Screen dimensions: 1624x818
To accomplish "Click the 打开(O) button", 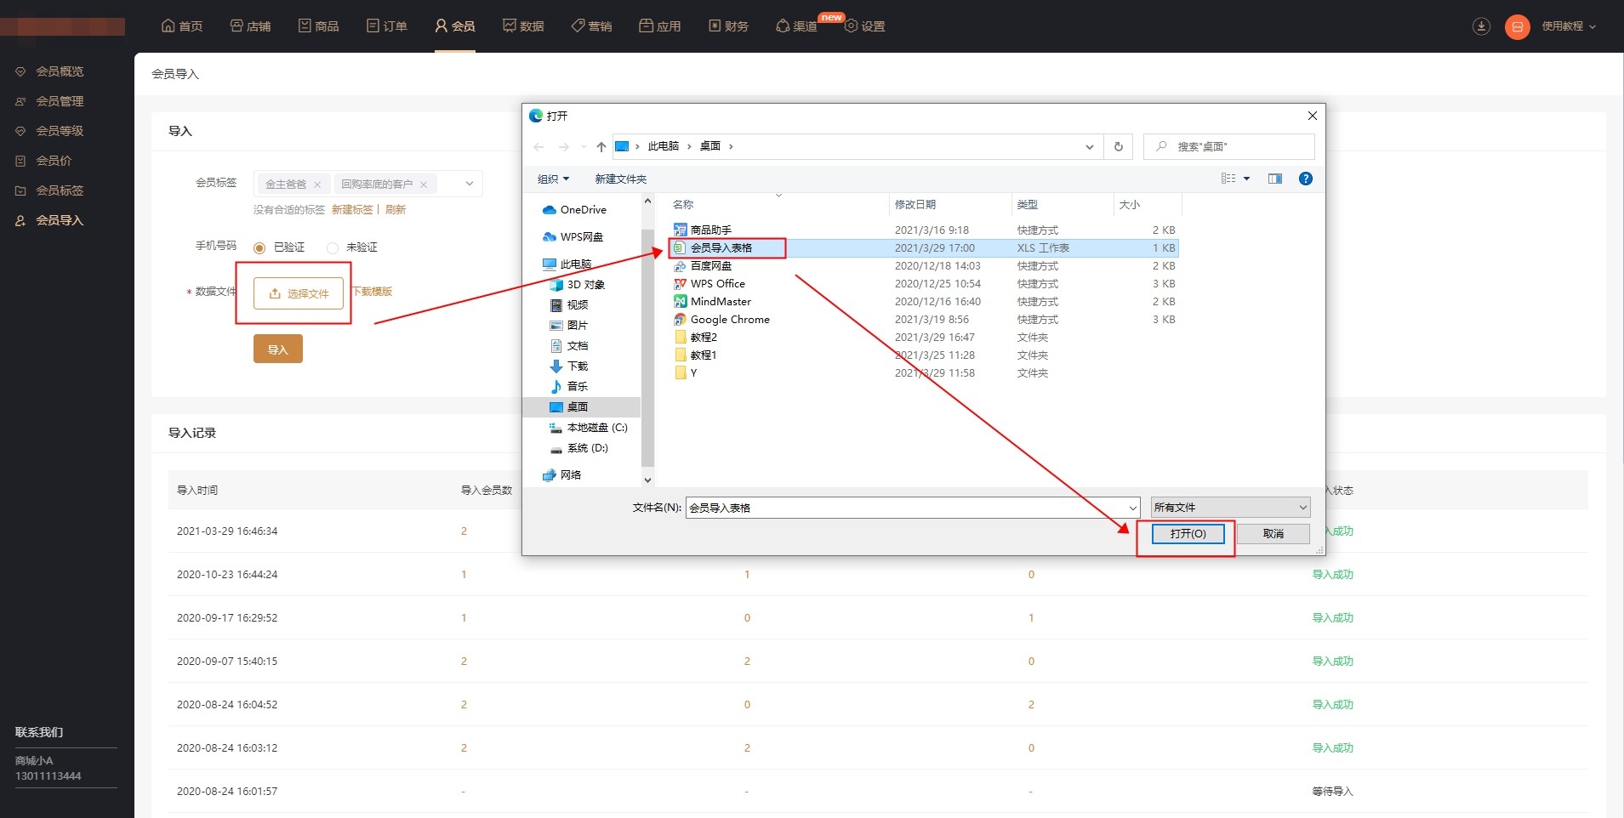I will [x=1188, y=534].
